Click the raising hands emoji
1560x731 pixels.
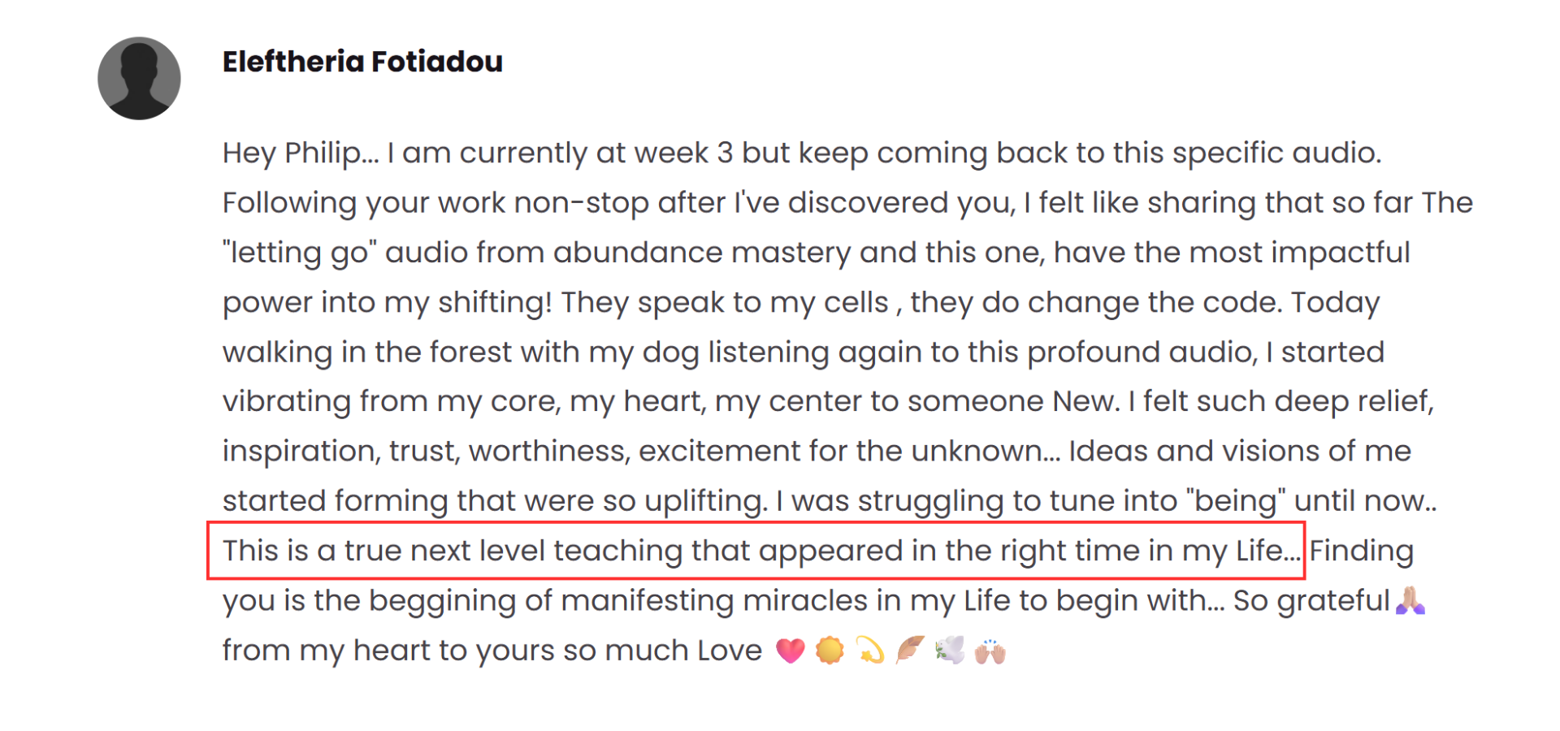tap(990, 651)
